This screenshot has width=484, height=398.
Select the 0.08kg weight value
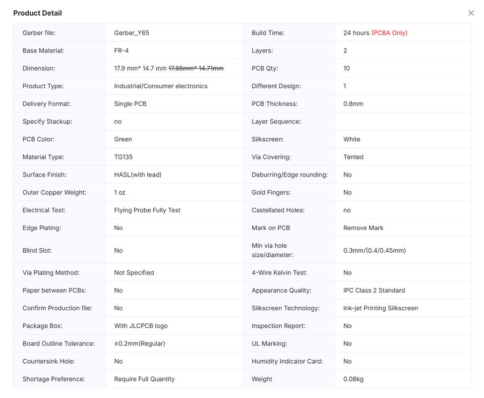pos(353,379)
